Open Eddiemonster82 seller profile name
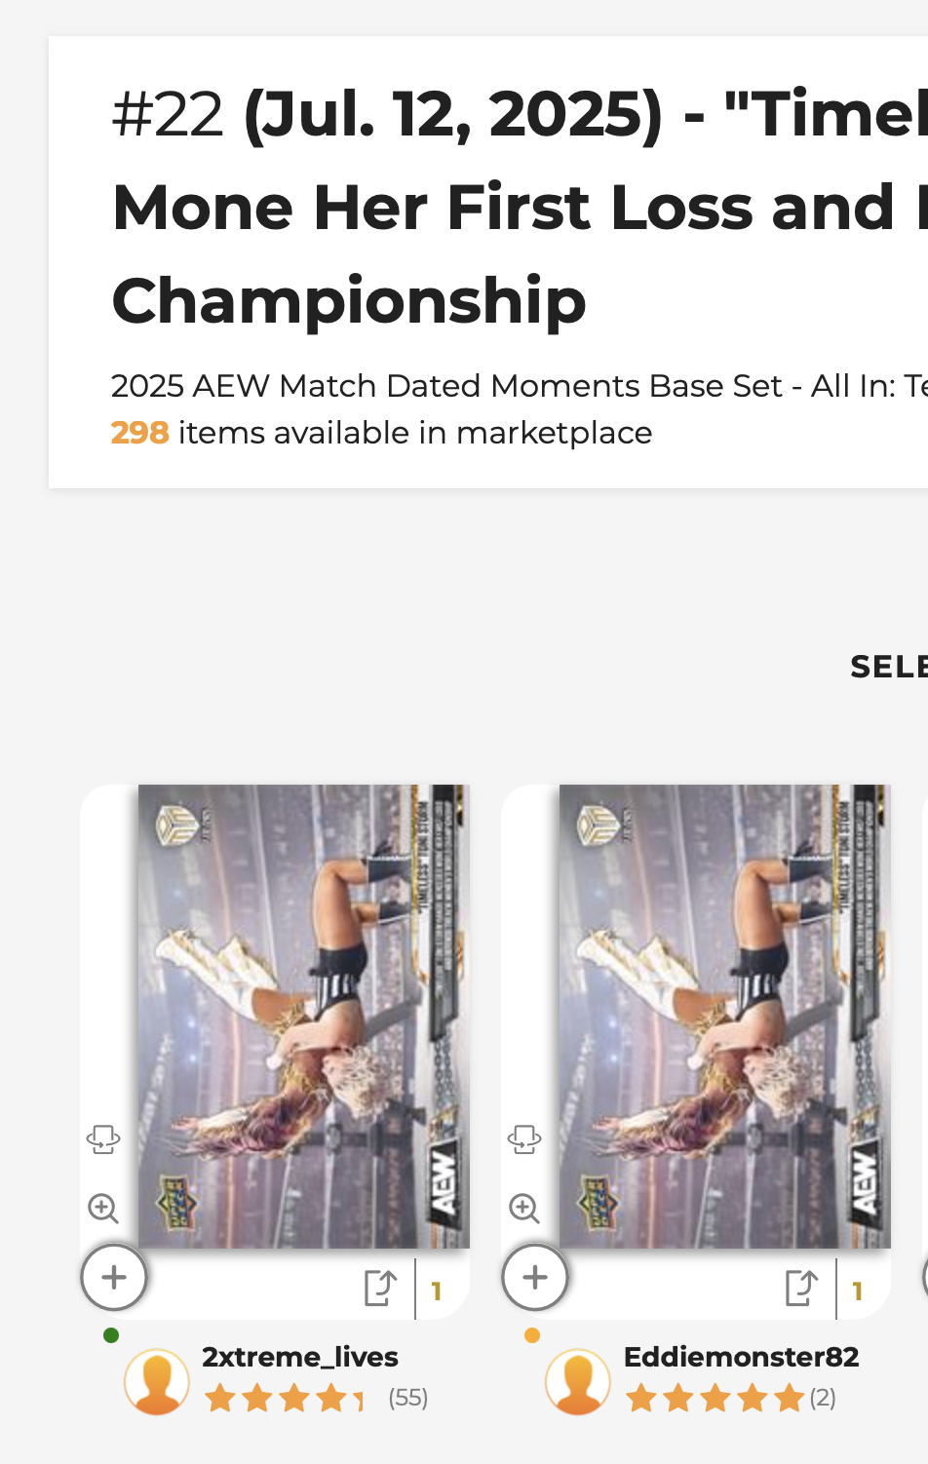 click(x=741, y=1357)
